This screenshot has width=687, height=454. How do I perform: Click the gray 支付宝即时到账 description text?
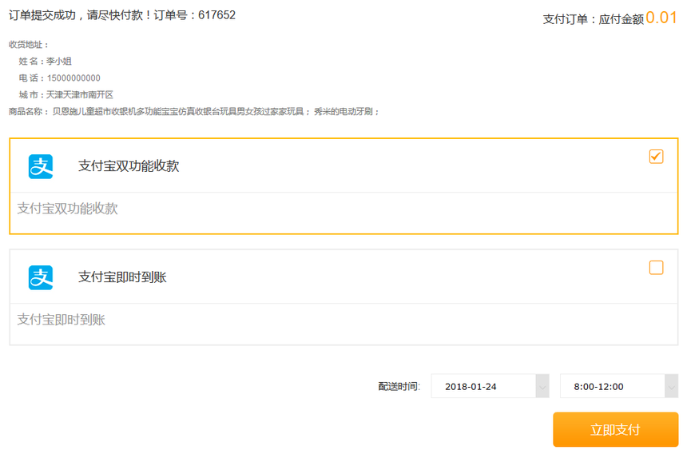tap(62, 320)
